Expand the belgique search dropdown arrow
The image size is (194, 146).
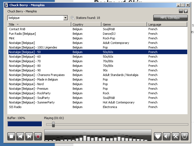66,18
